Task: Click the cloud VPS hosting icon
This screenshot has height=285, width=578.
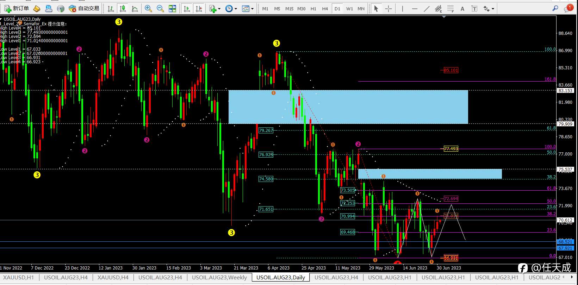Action: [x=49, y=8]
